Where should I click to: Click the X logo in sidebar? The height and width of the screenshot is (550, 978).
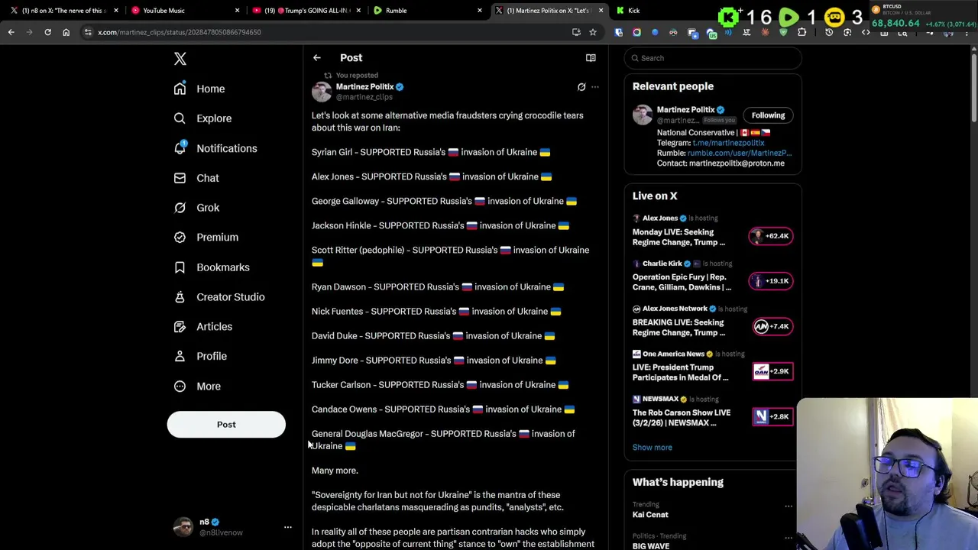(180, 59)
